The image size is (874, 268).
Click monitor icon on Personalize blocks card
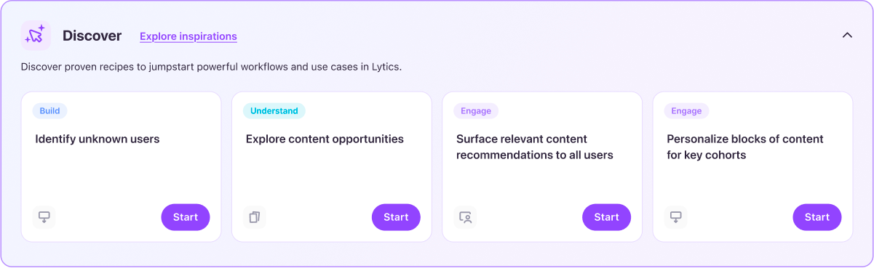point(676,217)
